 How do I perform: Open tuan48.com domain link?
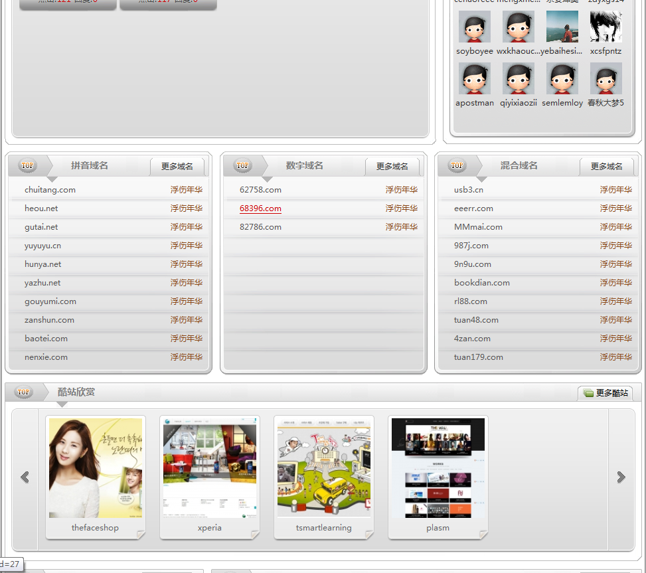click(476, 320)
